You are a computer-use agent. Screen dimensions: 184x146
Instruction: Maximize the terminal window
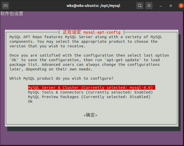[171, 6]
